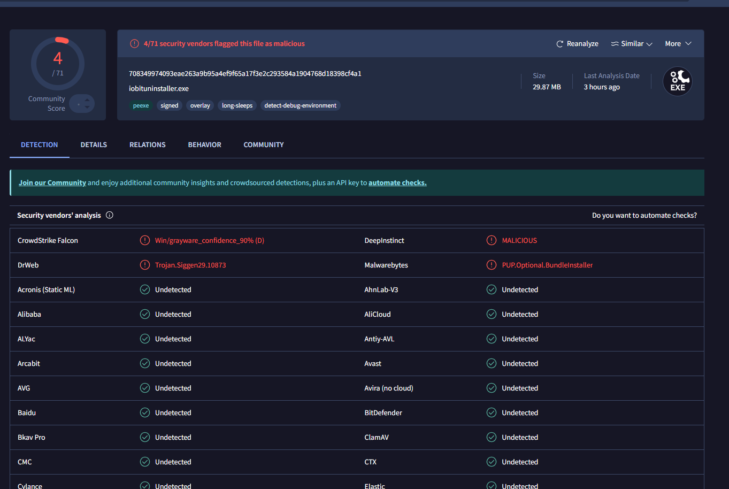
Task: Click the check icon in the CMC row
Action: point(145,462)
